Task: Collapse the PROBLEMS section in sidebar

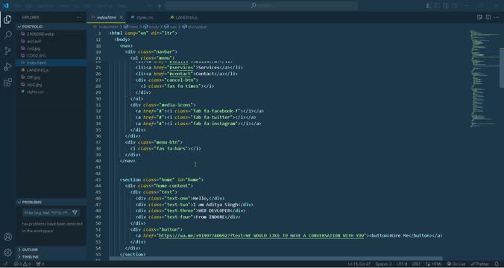Action: [51, 202]
